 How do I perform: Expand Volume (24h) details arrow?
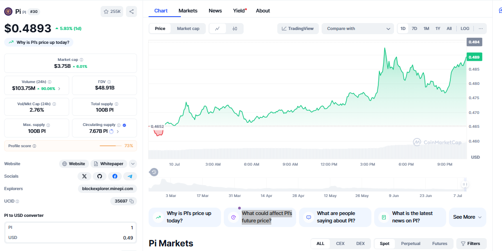coord(59,89)
